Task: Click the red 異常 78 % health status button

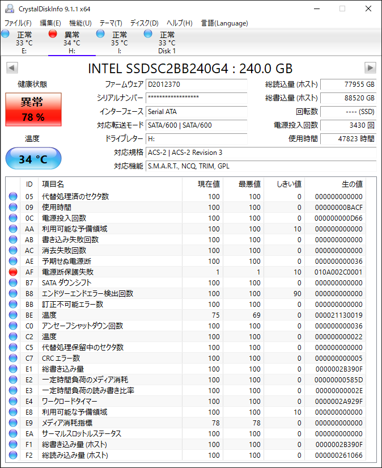Action: (33, 109)
